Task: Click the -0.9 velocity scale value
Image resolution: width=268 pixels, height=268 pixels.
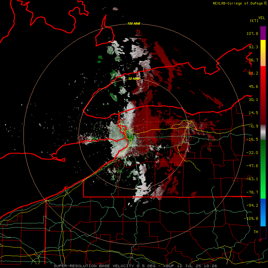Action: click(x=253, y=126)
